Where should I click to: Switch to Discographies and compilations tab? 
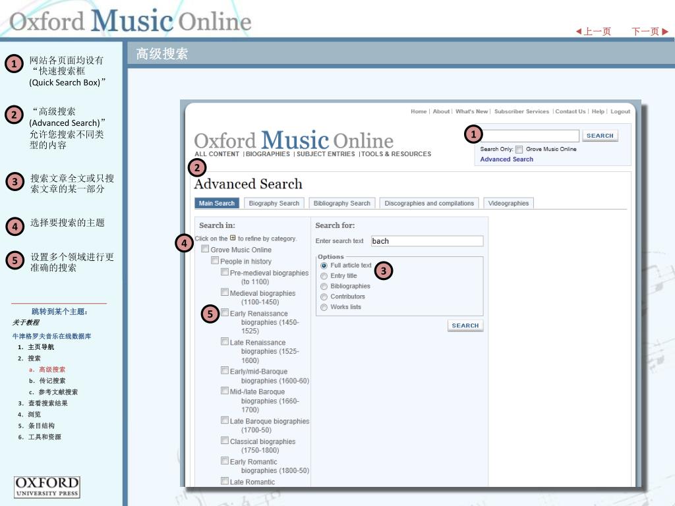point(429,203)
